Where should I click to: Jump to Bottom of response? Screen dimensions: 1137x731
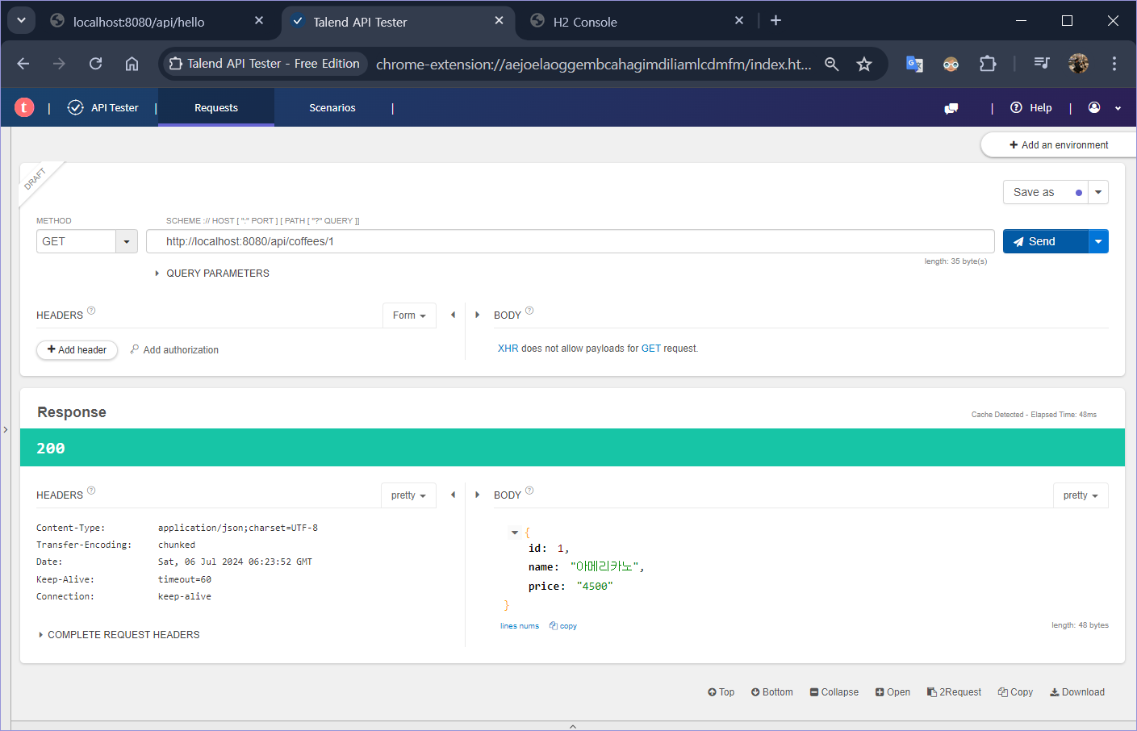pyautogui.click(x=772, y=692)
